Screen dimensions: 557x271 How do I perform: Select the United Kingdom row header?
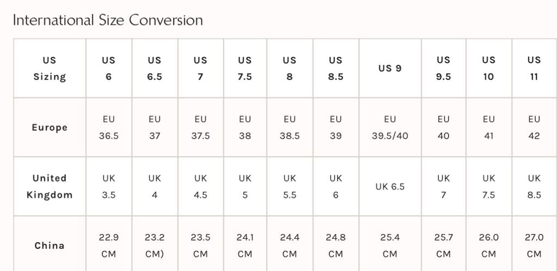click(x=49, y=187)
